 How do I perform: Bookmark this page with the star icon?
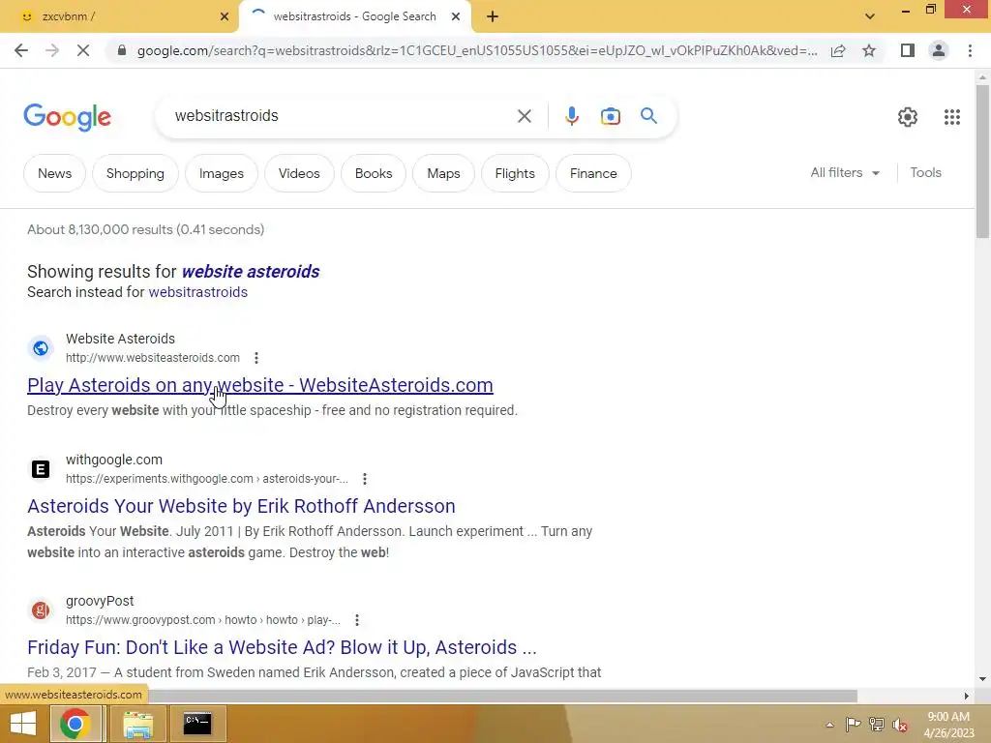pos(869,50)
